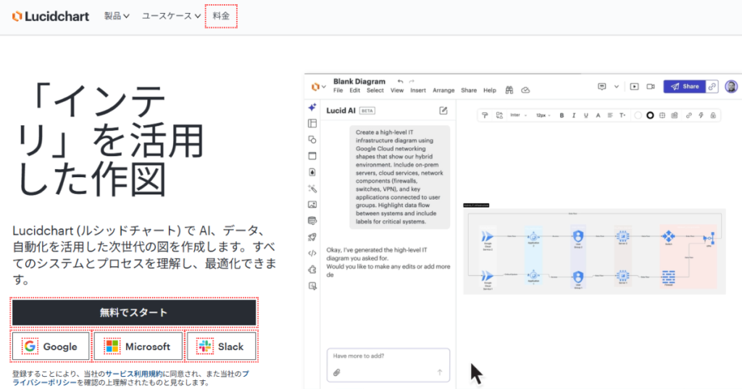Viewport: 742px width, 389px height.
Task: Toggle underline formatting
Action: tap(585, 115)
